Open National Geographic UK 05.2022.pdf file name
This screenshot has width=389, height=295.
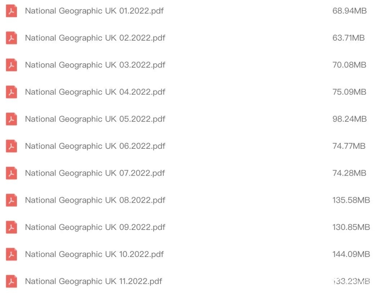pyautogui.click(x=95, y=119)
